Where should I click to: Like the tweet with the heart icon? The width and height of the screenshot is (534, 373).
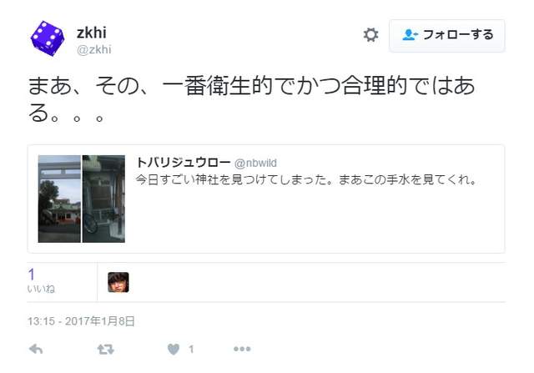click(174, 349)
